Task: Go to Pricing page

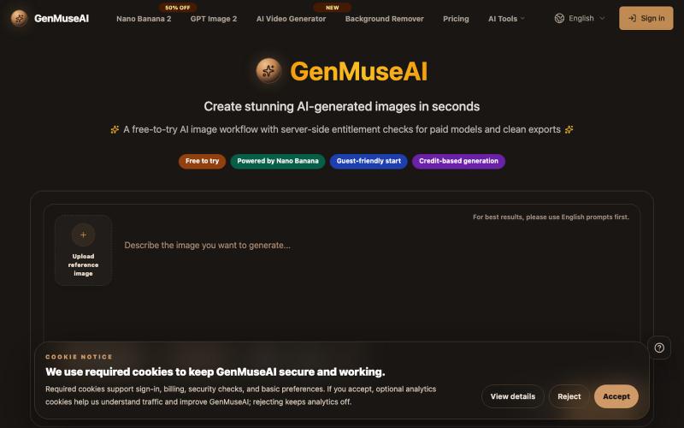Action: pyautogui.click(x=456, y=19)
